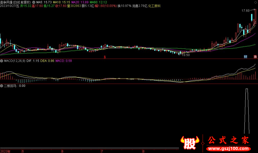Click the 17.60 high price label on chart
The height and width of the screenshot is (153, 258).
(245, 11)
